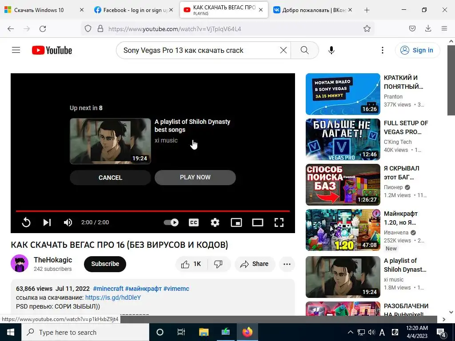Open the Firefox application menu
This screenshot has width=455, height=341.
pyautogui.click(x=444, y=29)
